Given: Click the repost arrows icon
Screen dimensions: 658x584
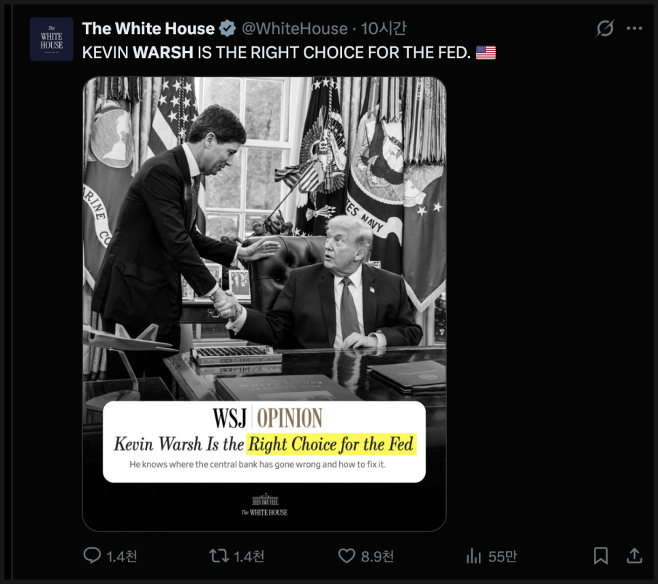Looking at the screenshot, I should [219, 556].
